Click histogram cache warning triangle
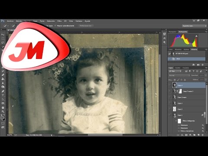The height and width of the screenshot is (156, 208). point(196,36)
